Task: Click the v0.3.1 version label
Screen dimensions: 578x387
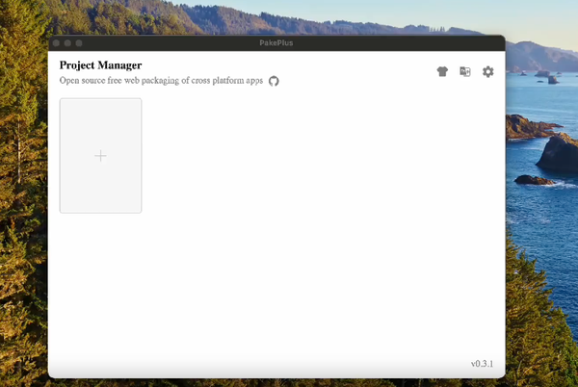Action: point(482,364)
